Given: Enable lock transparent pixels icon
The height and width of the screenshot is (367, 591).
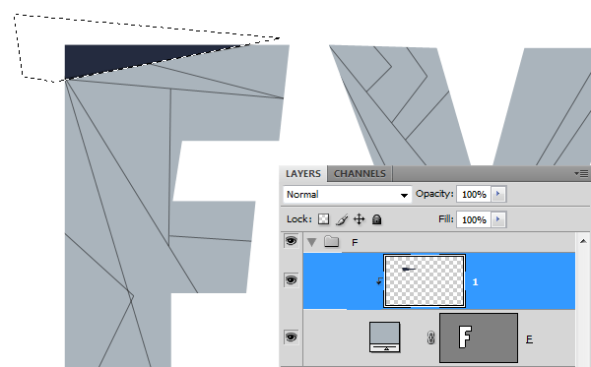Looking at the screenshot, I should (x=323, y=219).
